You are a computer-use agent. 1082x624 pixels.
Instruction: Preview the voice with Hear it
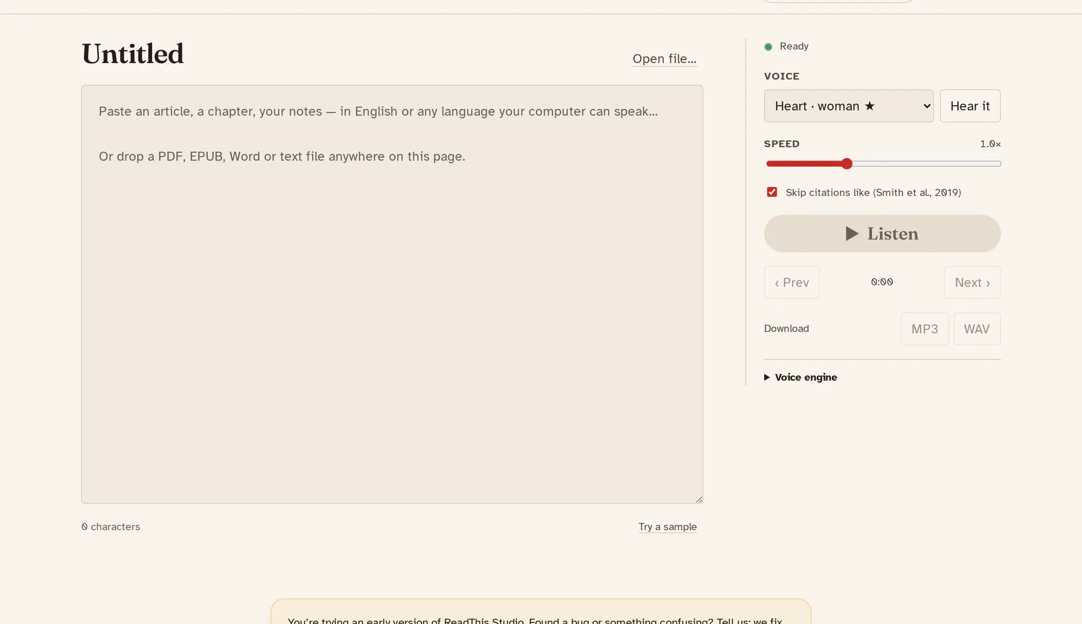pyautogui.click(x=970, y=106)
